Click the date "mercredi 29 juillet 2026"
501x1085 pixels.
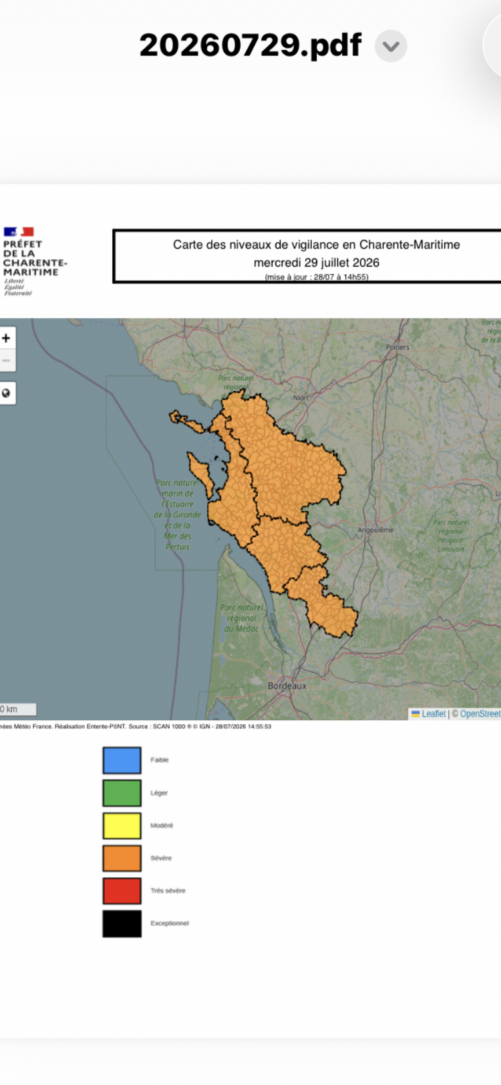point(317,263)
